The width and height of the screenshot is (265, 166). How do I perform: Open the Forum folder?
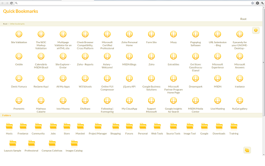(129, 129)
